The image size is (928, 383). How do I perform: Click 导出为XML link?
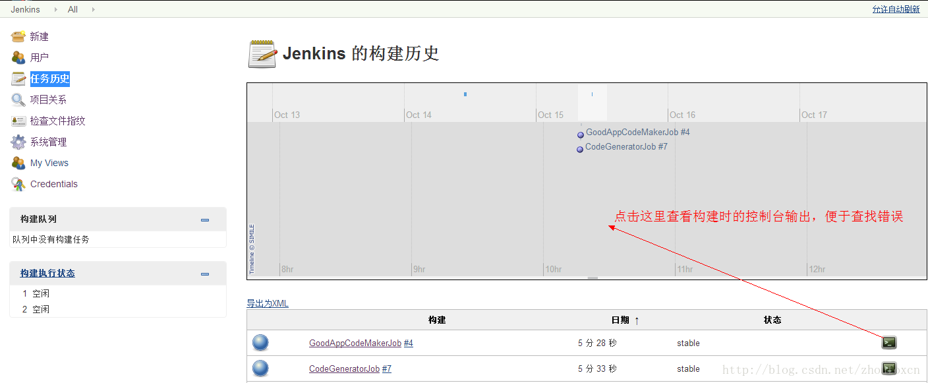coord(268,303)
